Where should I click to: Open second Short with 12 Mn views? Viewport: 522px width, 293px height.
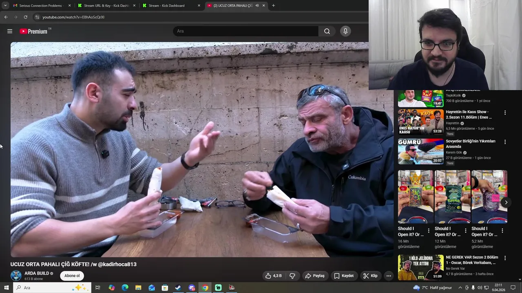(452, 197)
